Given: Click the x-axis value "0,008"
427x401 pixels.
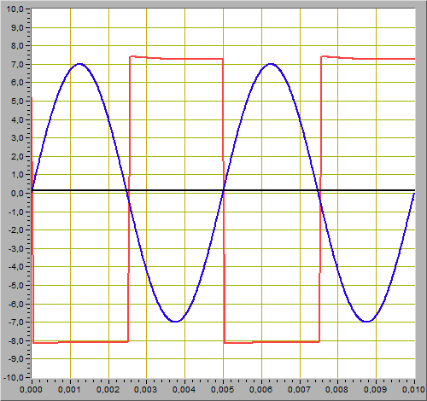Looking at the screenshot, I should tap(337, 390).
